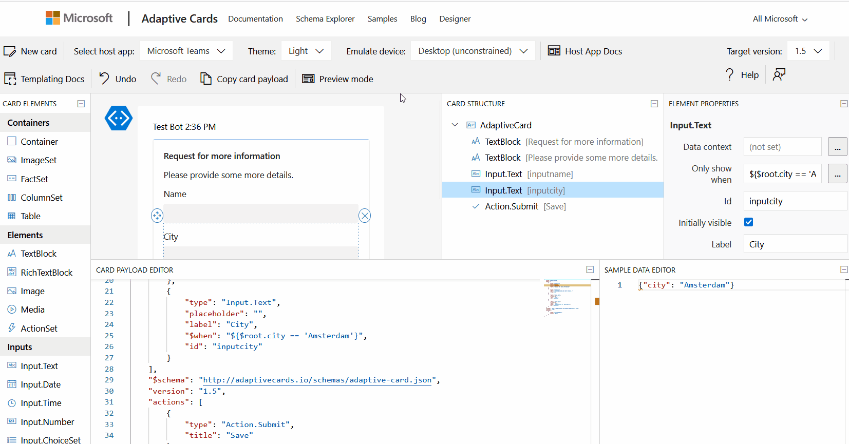Switch to Preview mode
This screenshot has height=444, width=849.
(337, 79)
